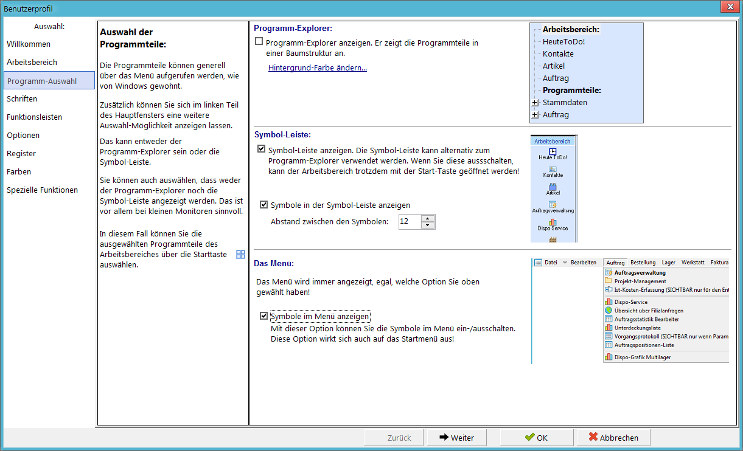Click the Dispo-Service bar chart icon in menu preview
743x451 pixels.
click(x=609, y=302)
